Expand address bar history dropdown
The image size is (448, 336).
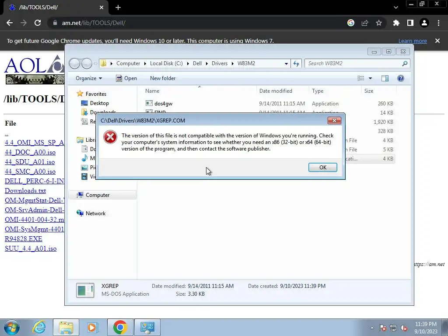(286, 63)
